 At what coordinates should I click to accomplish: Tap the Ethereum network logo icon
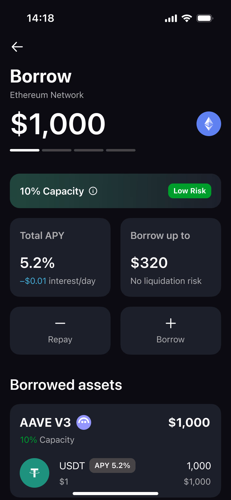(x=209, y=124)
